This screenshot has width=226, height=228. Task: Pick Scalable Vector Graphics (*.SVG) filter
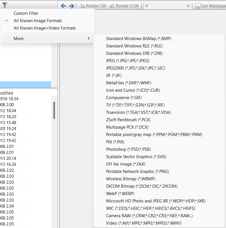pyautogui.click(x=136, y=157)
